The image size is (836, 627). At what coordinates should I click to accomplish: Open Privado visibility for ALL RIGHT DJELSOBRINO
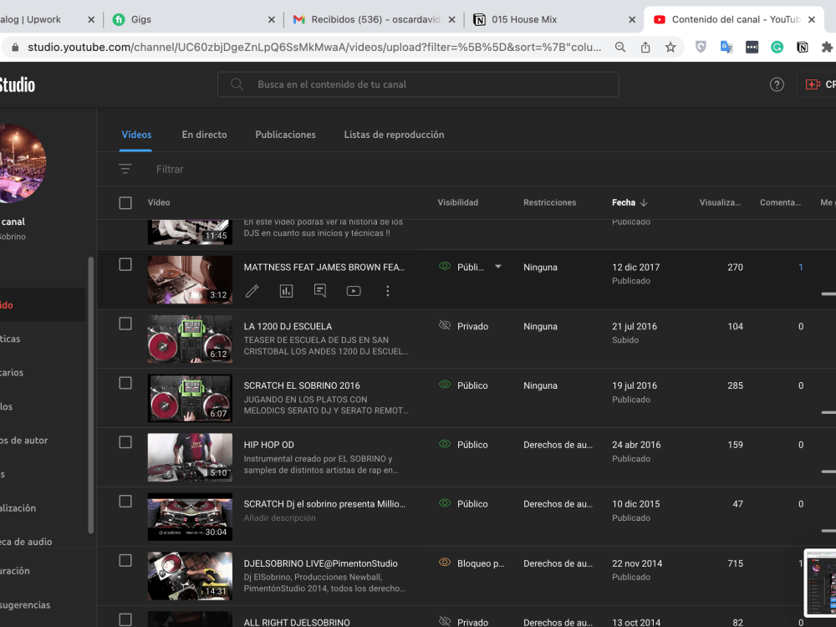(463, 622)
